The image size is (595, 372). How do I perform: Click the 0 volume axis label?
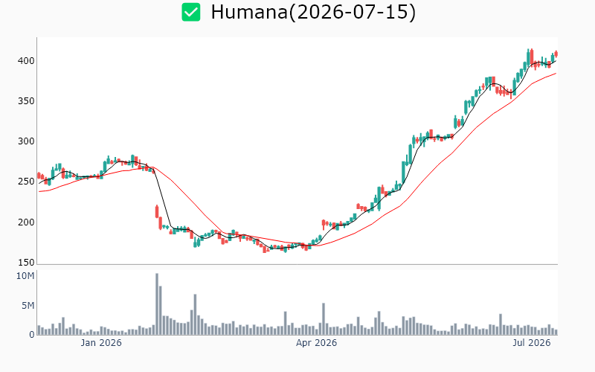32,334
